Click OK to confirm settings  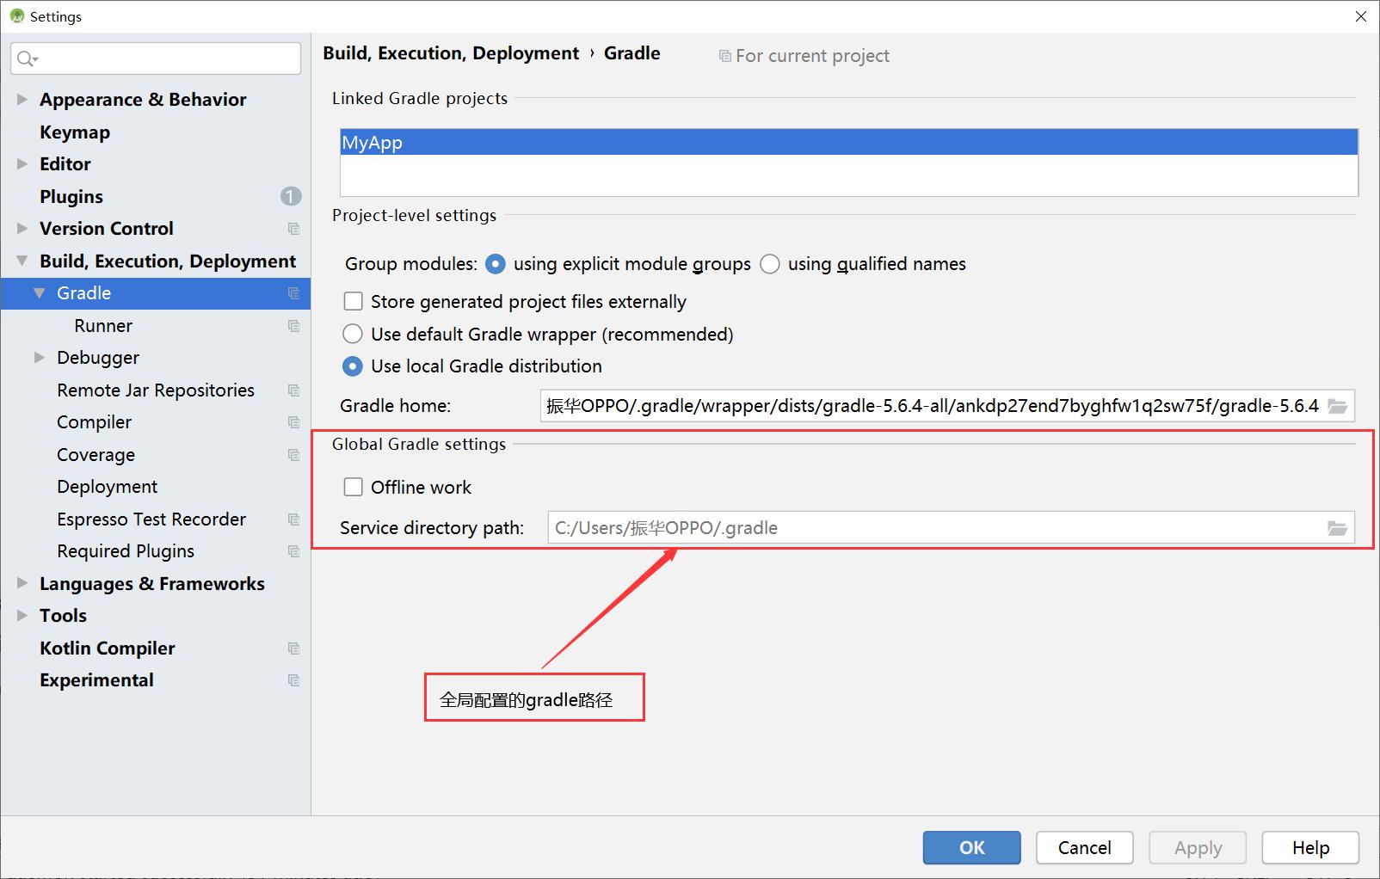point(972,848)
